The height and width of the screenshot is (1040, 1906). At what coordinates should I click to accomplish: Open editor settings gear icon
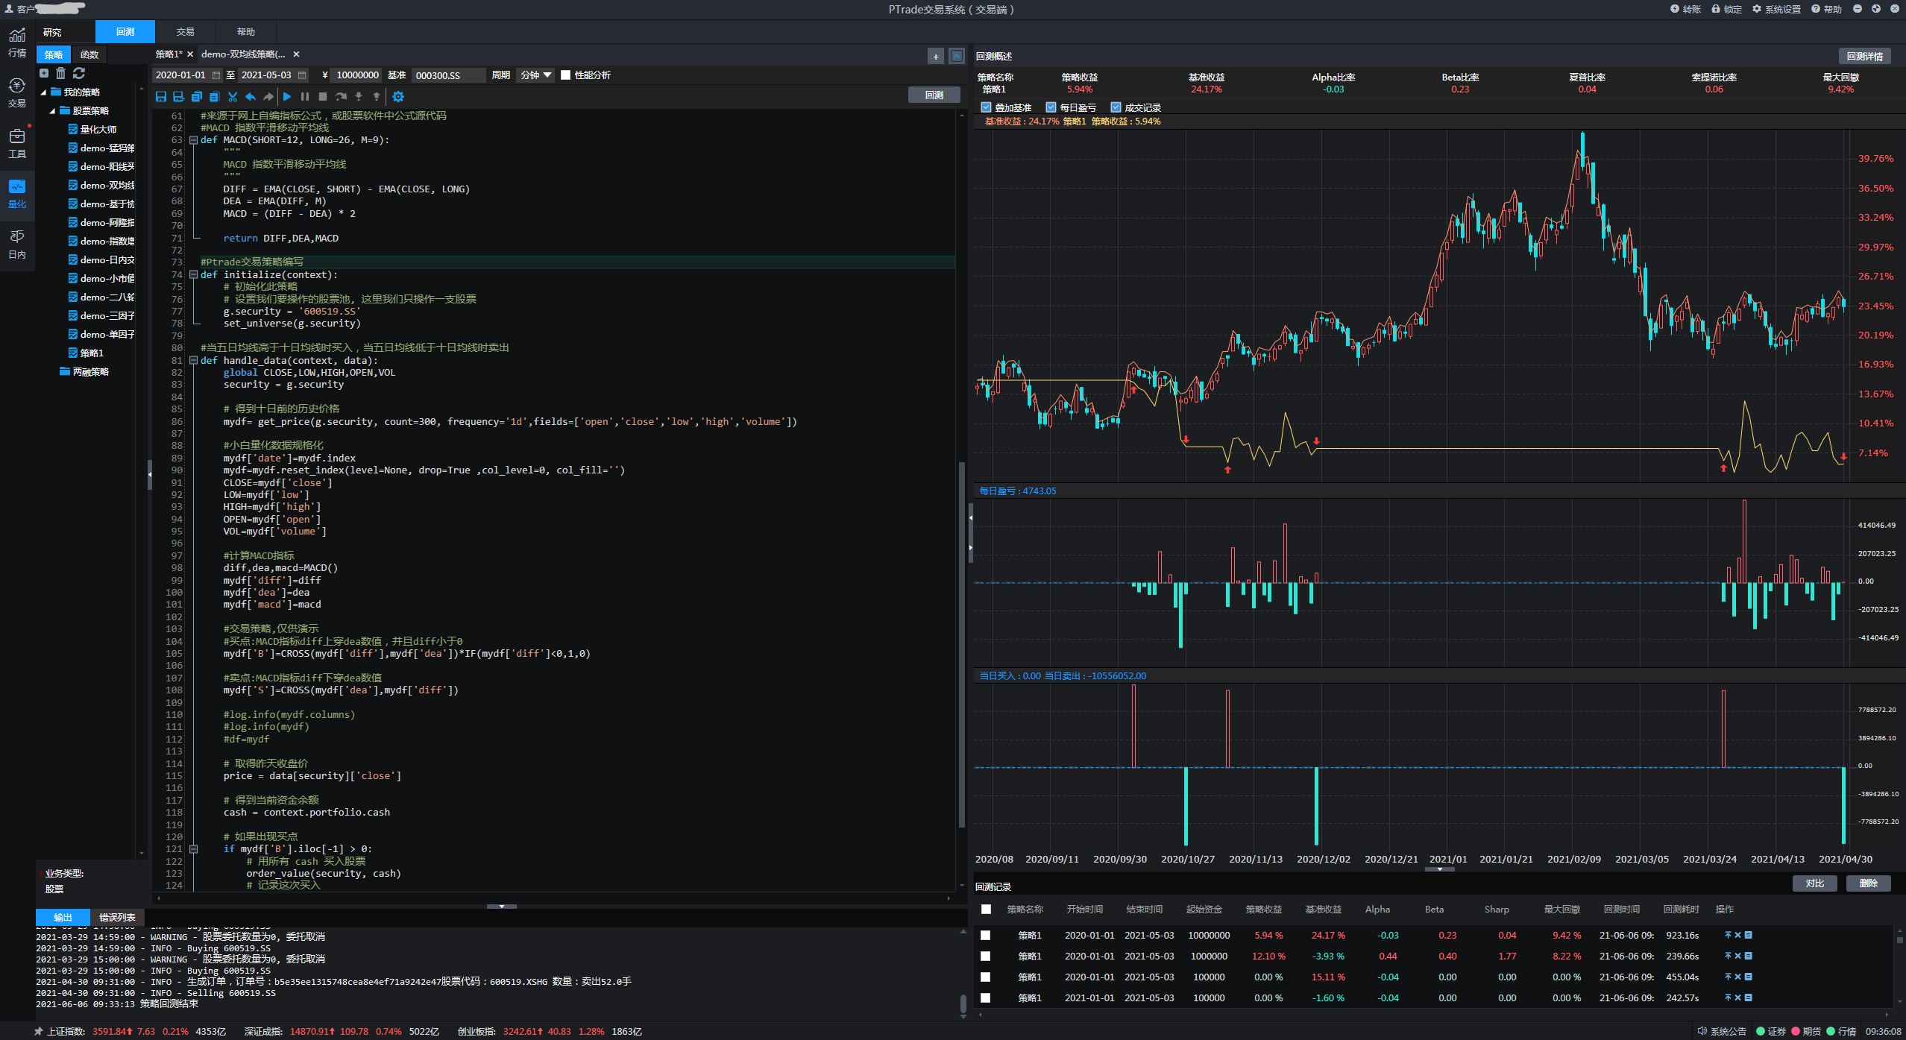[398, 97]
